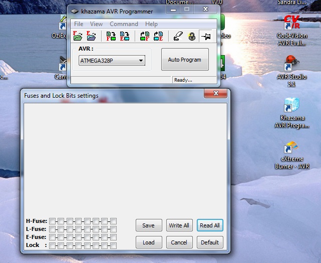This screenshot has height=263, width=321.
Task: Toggle the first H-Fuse bit checkbox
Action: pos(53,221)
